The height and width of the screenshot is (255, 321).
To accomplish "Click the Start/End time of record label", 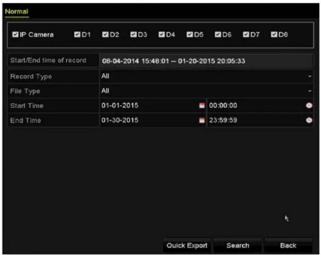I will pyautogui.click(x=48, y=61).
